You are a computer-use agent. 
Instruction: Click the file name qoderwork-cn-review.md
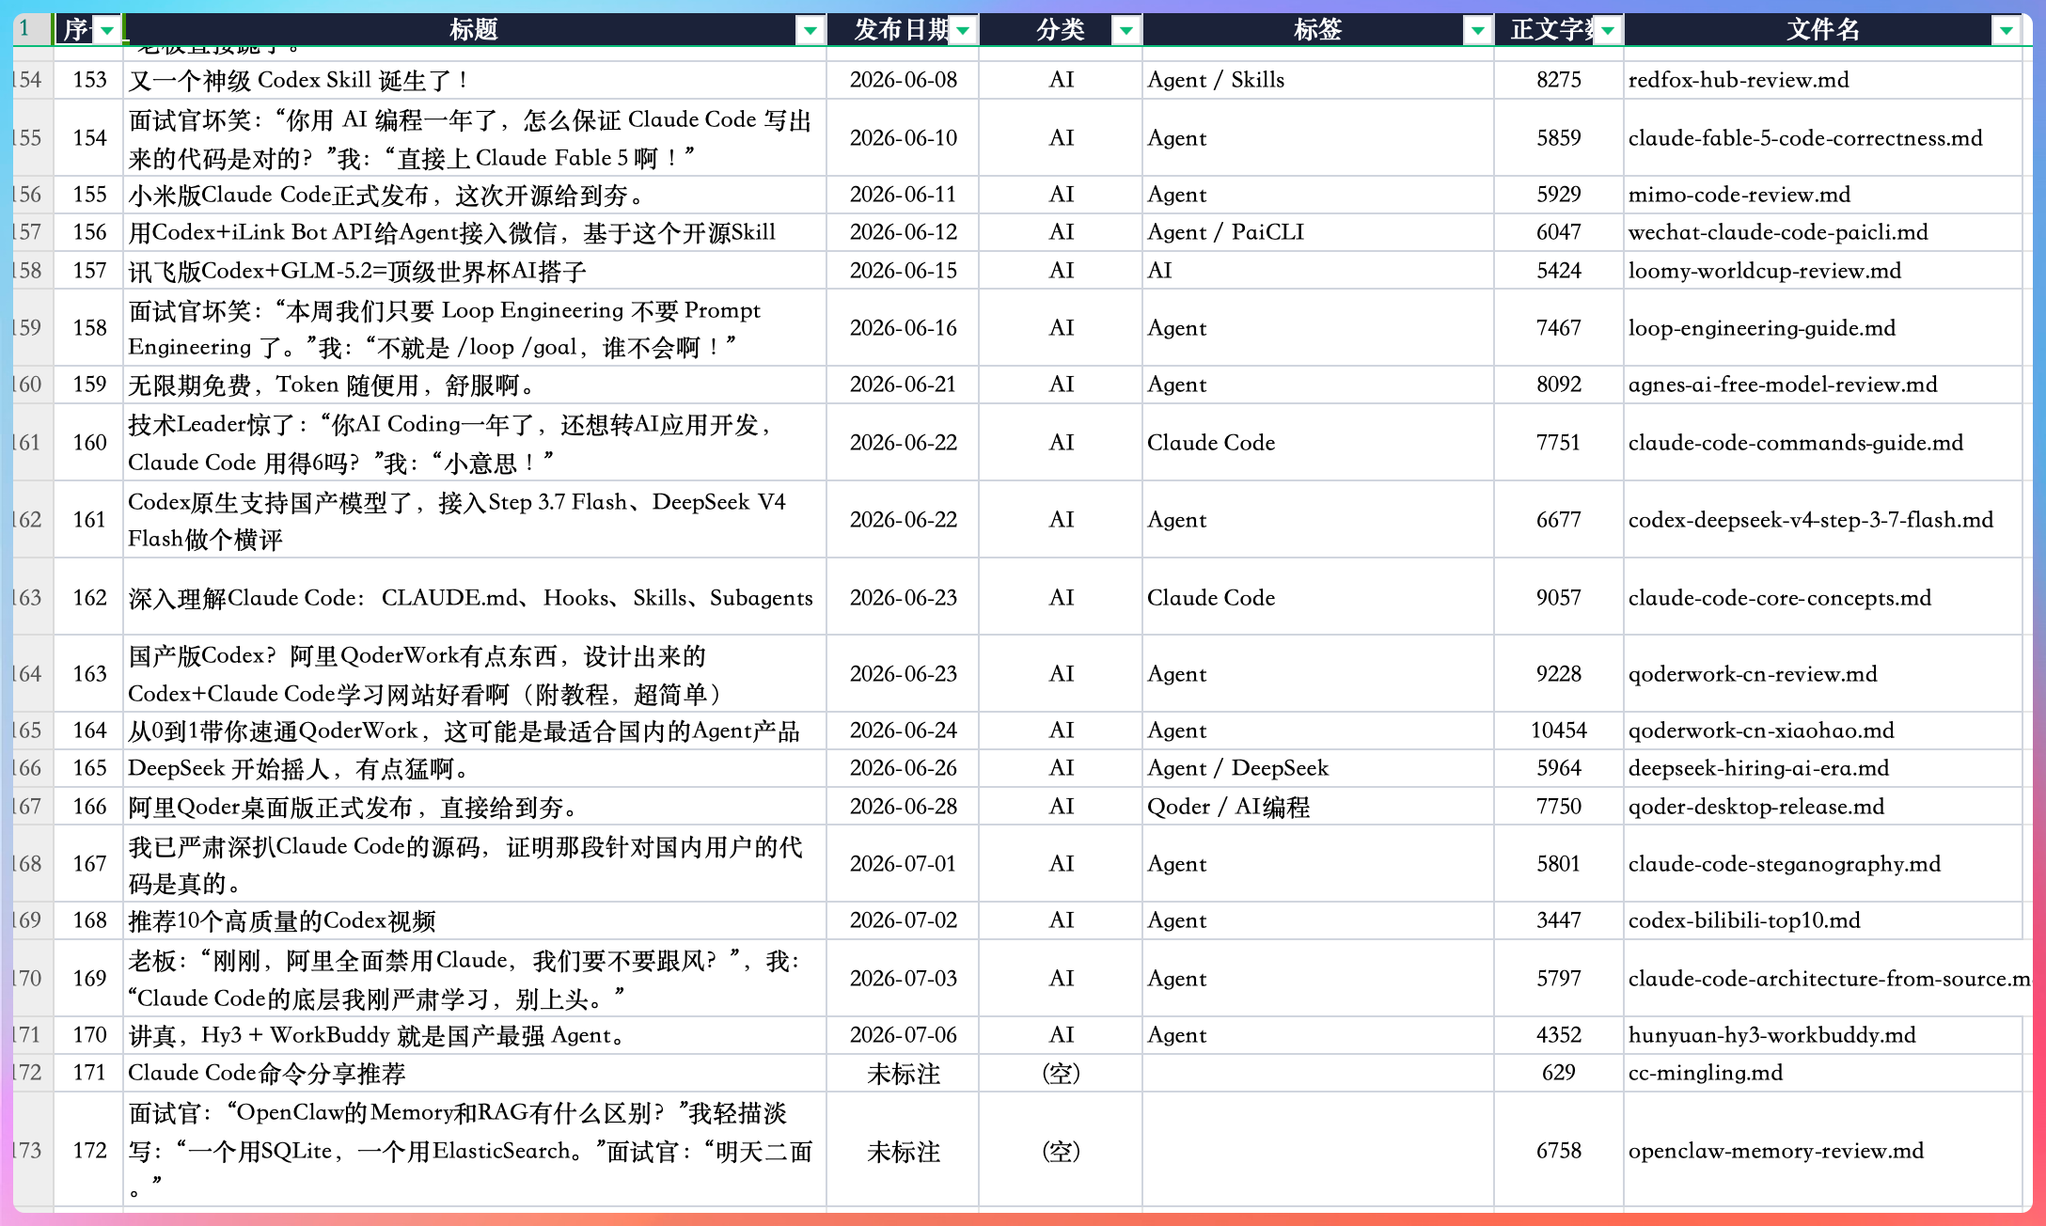(1753, 674)
